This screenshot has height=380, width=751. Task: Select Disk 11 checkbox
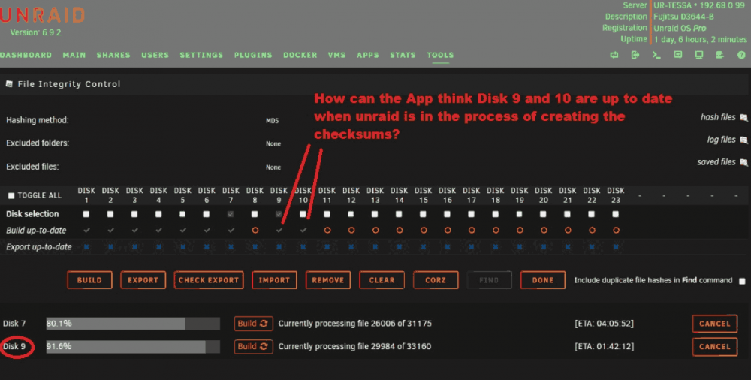point(327,214)
